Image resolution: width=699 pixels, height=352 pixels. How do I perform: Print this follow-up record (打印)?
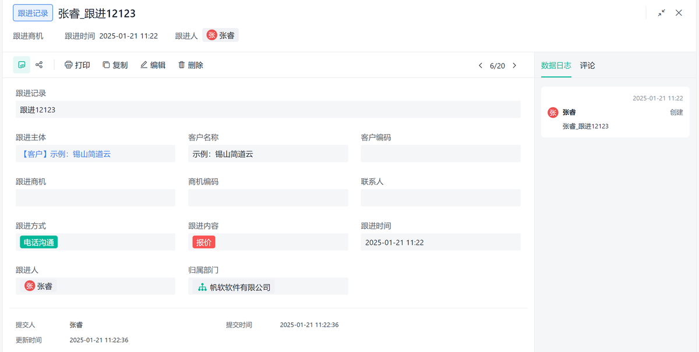coord(77,65)
